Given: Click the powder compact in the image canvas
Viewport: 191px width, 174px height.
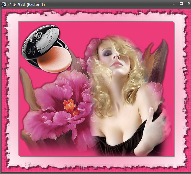Looking at the screenshot, I should click(47, 49).
